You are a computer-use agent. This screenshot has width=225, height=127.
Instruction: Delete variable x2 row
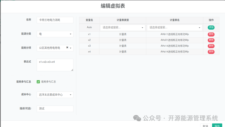(211, 40)
